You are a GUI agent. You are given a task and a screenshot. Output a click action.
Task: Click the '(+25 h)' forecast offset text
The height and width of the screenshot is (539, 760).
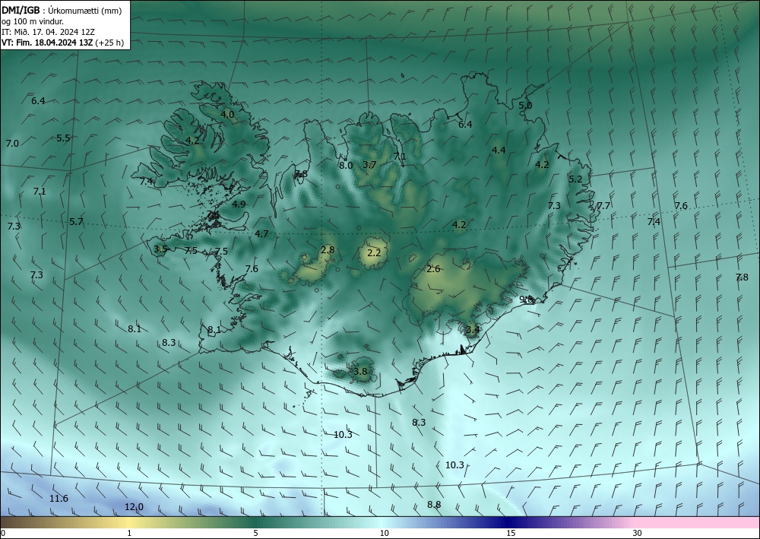click(109, 43)
